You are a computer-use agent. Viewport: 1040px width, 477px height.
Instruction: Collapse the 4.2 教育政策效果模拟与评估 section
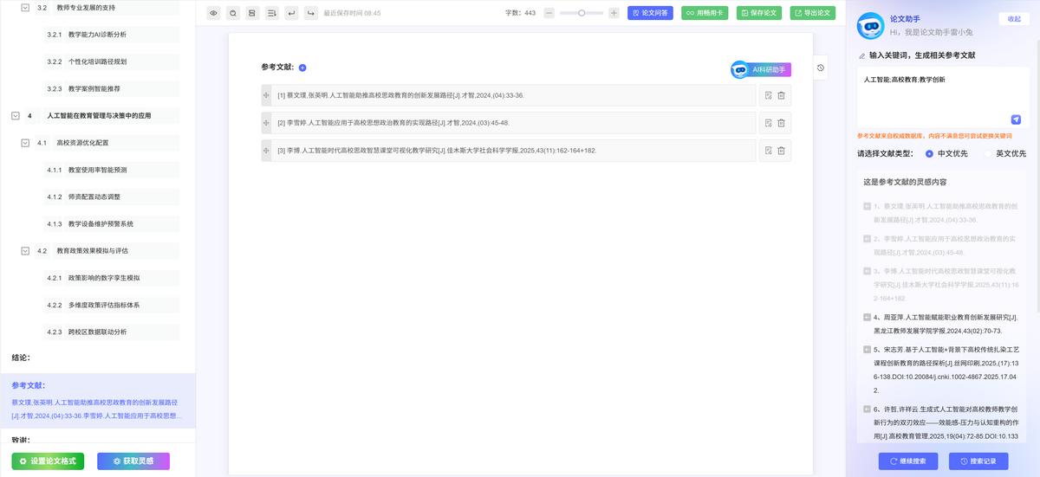[x=25, y=251]
